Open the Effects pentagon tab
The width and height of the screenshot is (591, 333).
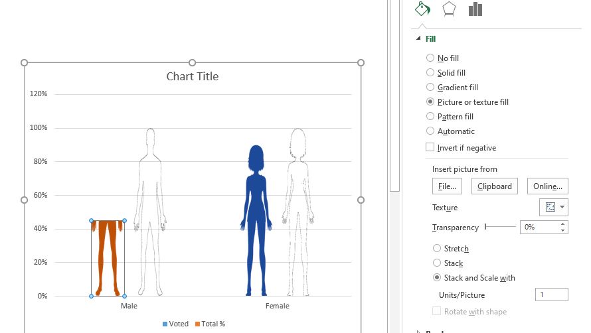tap(448, 9)
